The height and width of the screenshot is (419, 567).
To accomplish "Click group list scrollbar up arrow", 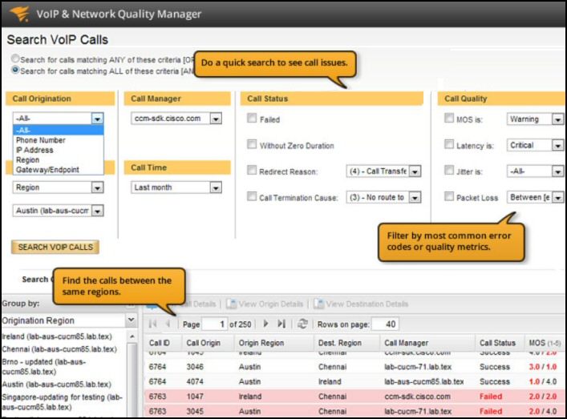I will click(x=132, y=336).
